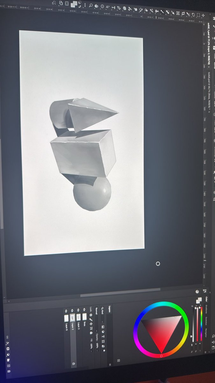Select the Pen tool

(119, 8)
